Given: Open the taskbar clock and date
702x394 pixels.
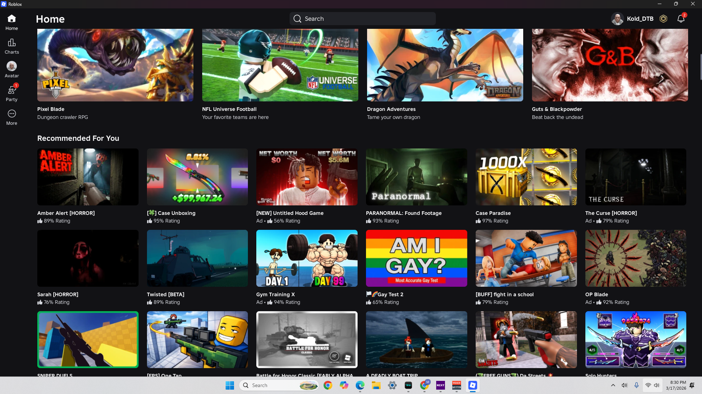Looking at the screenshot, I should coord(676,385).
